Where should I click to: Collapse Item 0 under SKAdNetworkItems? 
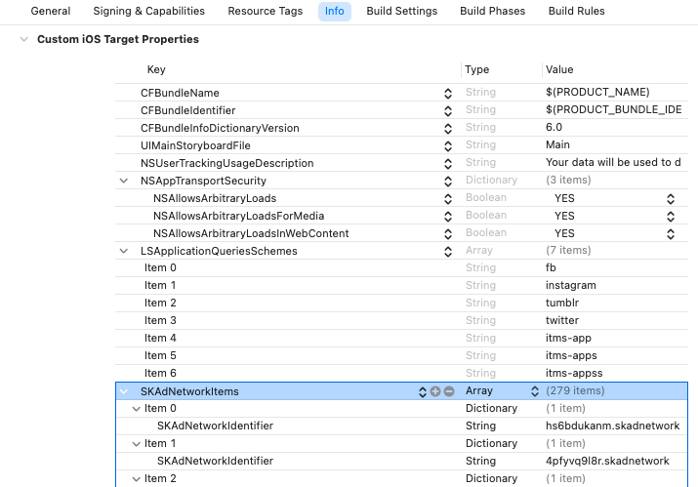pyautogui.click(x=137, y=409)
